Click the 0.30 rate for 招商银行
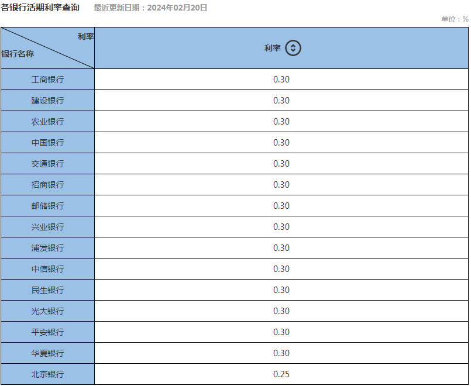471x386 pixels. tap(281, 185)
